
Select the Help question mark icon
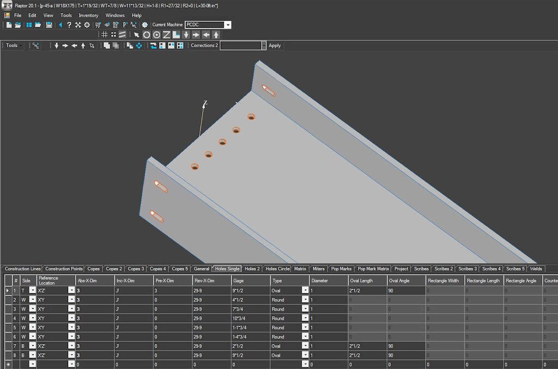tap(69, 24)
